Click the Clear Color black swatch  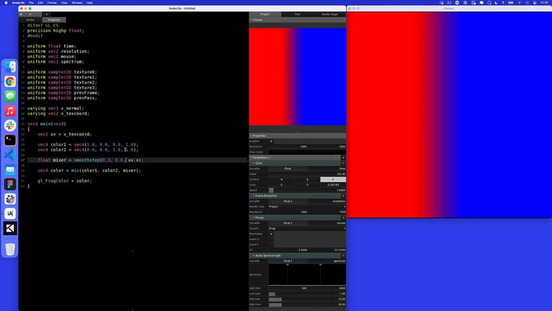(x=307, y=151)
